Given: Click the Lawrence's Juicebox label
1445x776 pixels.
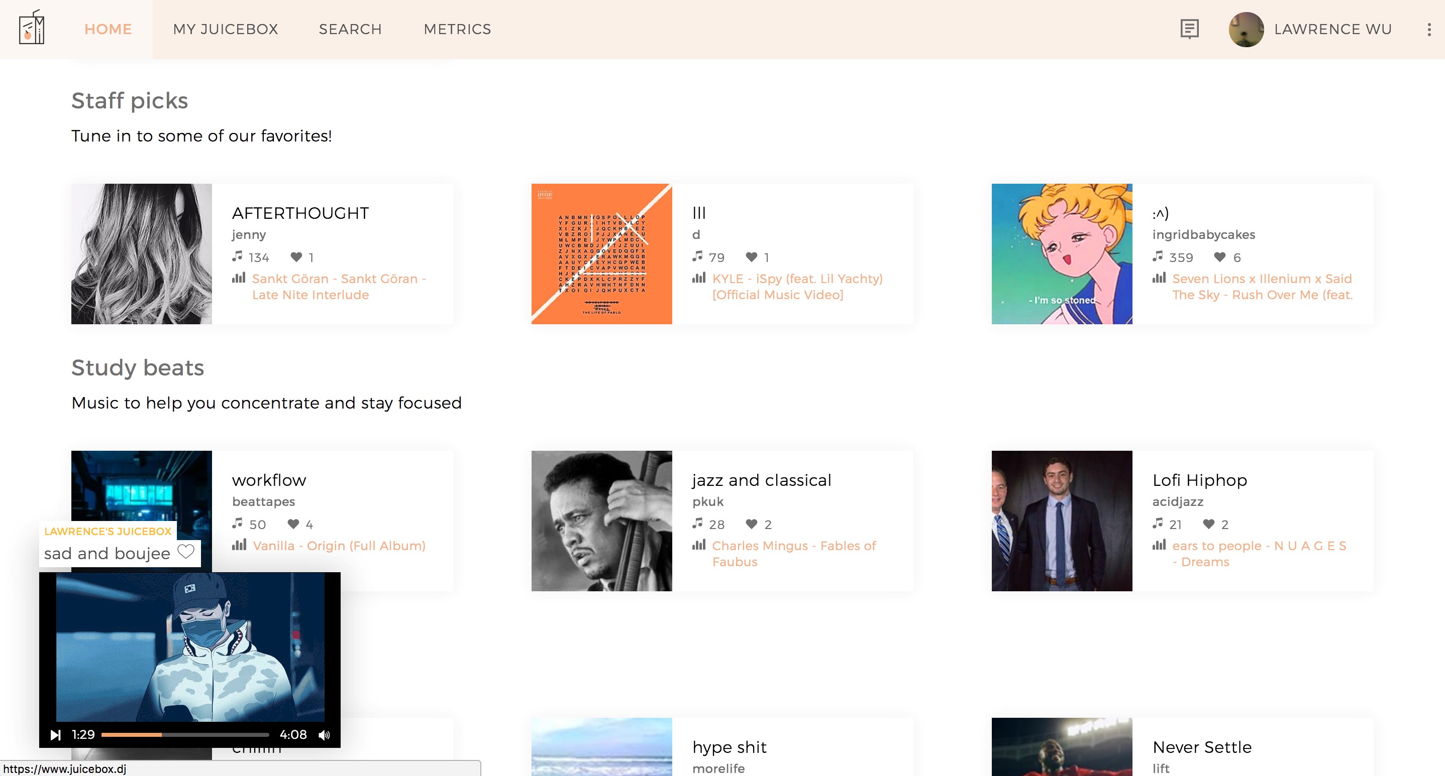Looking at the screenshot, I should tap(108, 531).
